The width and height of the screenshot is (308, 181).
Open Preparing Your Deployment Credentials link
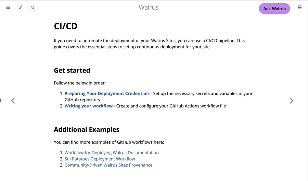pyautogui.click(x=107, y=93)
